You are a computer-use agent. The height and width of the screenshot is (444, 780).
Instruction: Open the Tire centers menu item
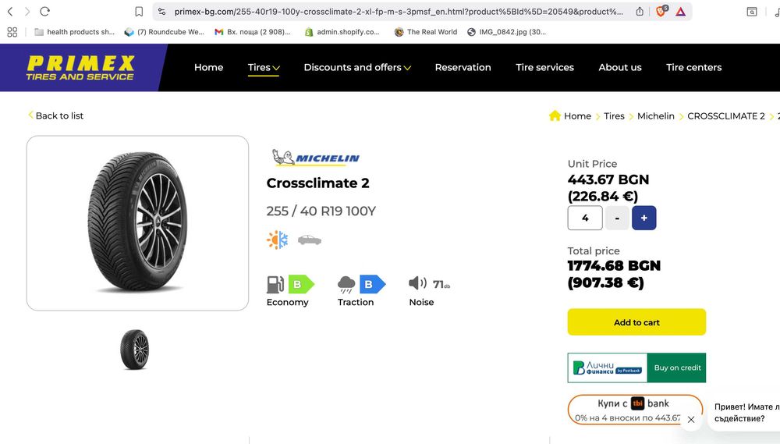click(693, 67)
